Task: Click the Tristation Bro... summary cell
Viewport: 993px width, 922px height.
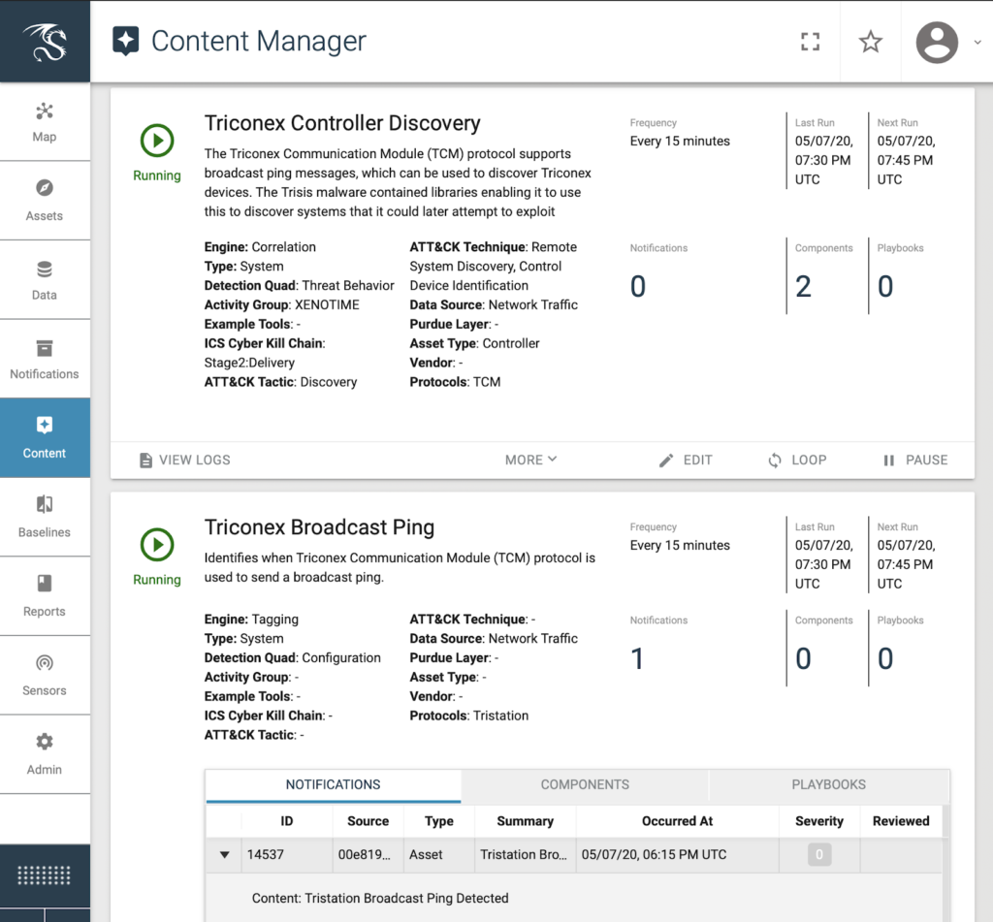Action: [524, 855]
